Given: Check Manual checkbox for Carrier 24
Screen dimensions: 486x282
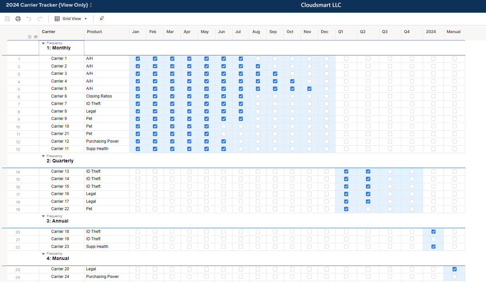Looking at the screenshot, I should point(455,277).
